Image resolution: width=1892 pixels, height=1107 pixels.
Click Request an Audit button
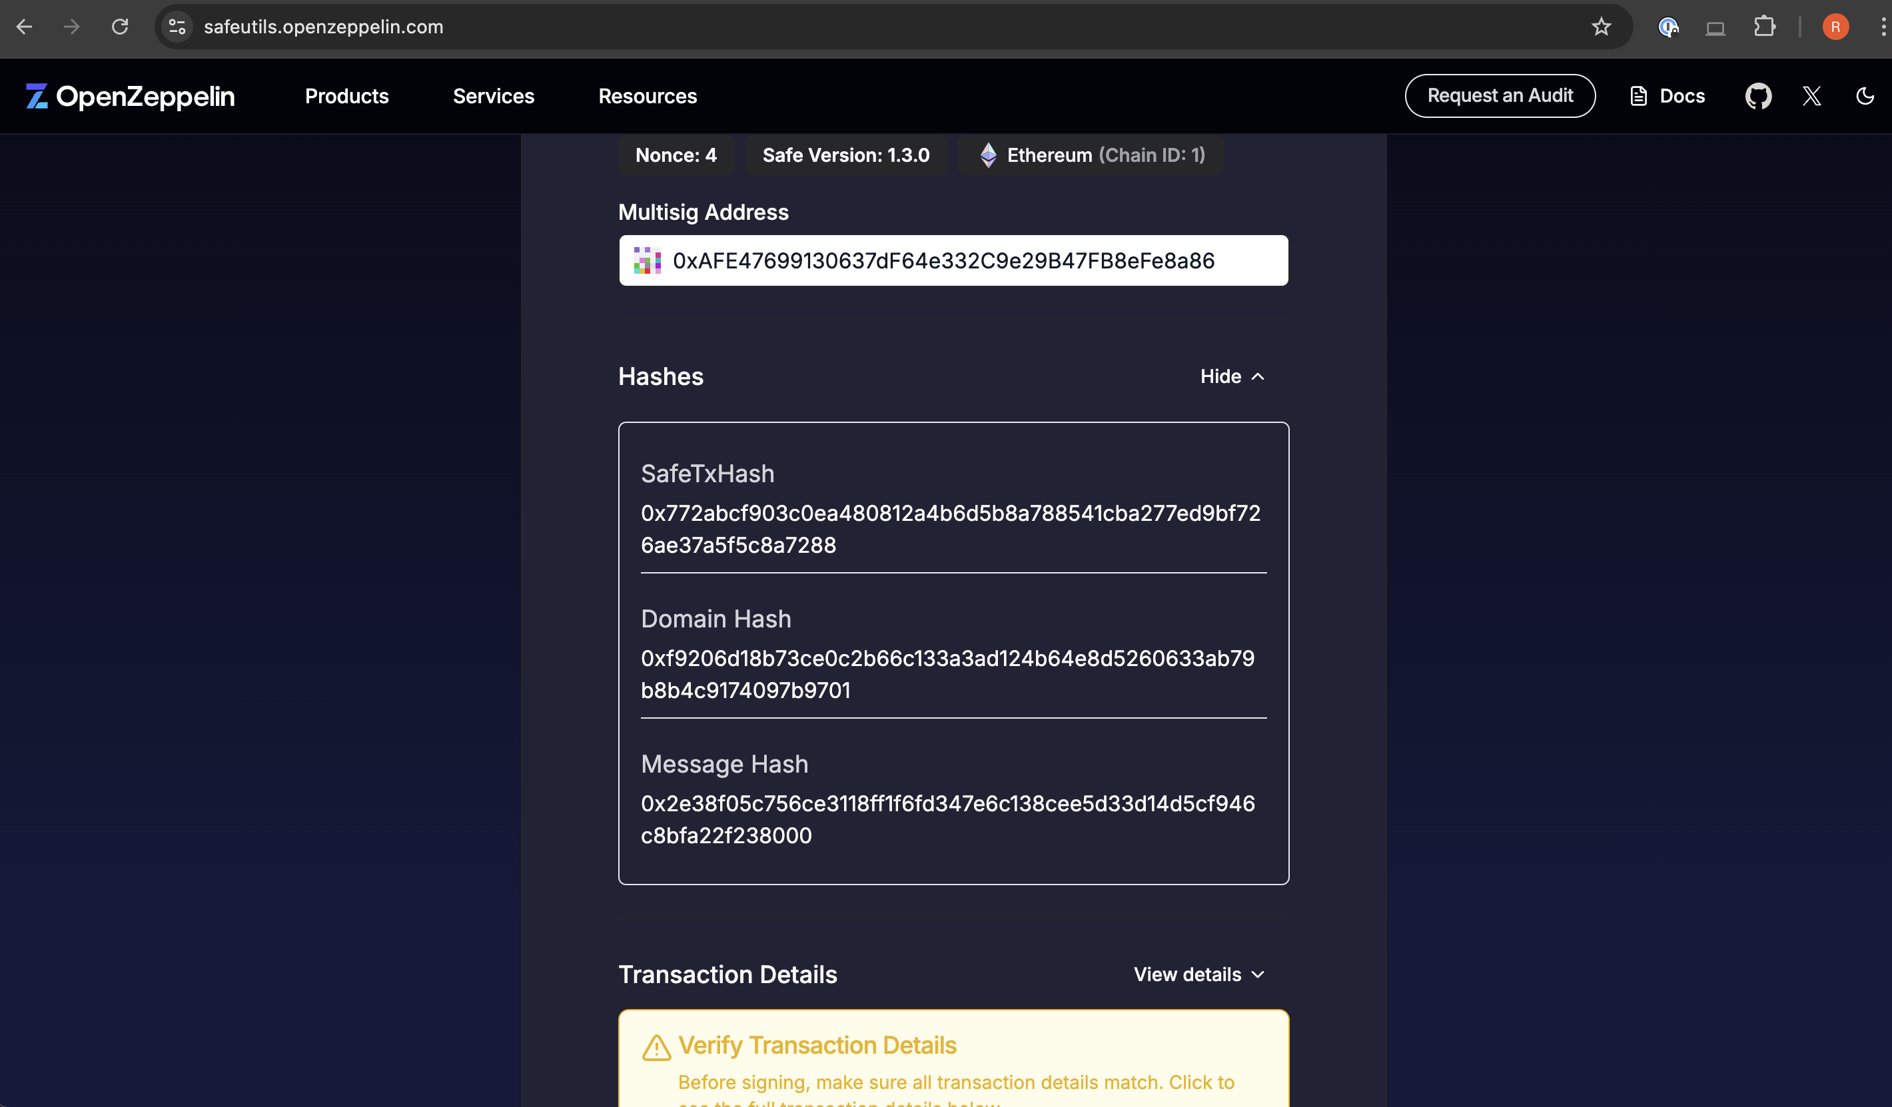coord(1500,96)
